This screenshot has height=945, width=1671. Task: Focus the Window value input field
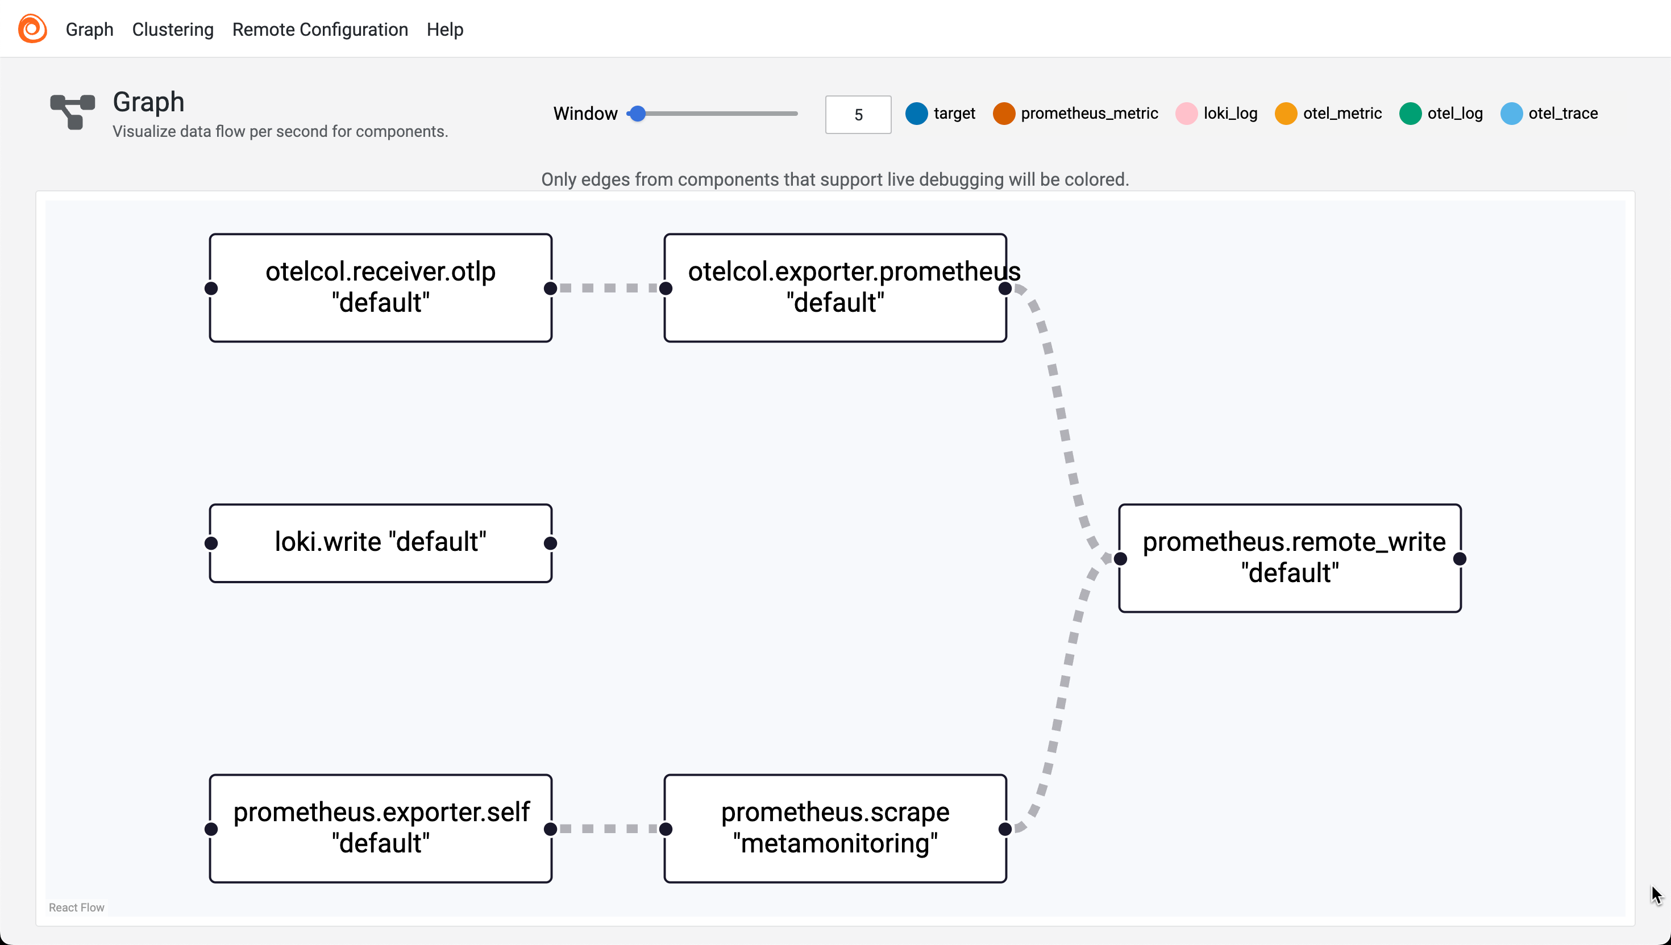[858, 115]
